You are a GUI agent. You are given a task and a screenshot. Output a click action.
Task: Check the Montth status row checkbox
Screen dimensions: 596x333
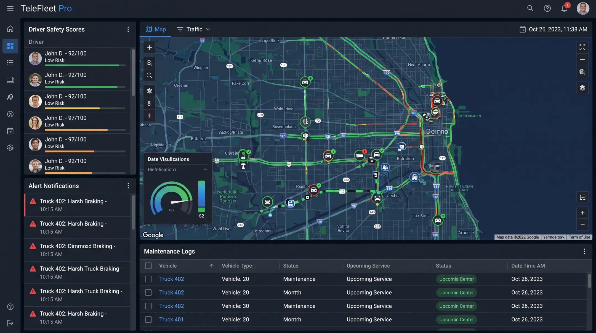pyautogui.click(x=148, y=292)
